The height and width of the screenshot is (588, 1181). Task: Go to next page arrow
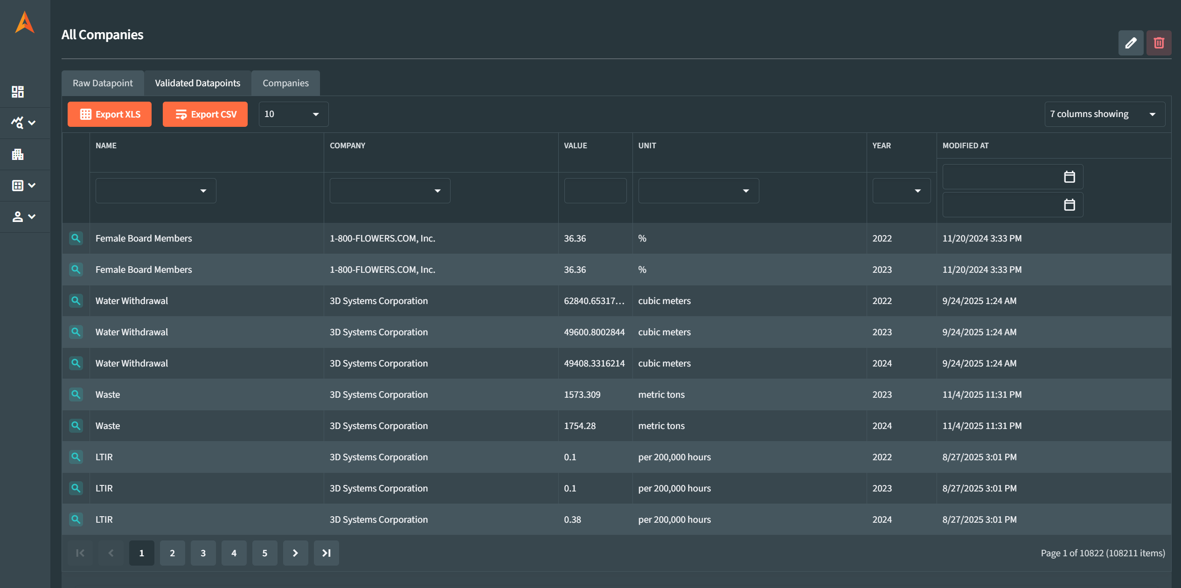click(x=295, y=553)
